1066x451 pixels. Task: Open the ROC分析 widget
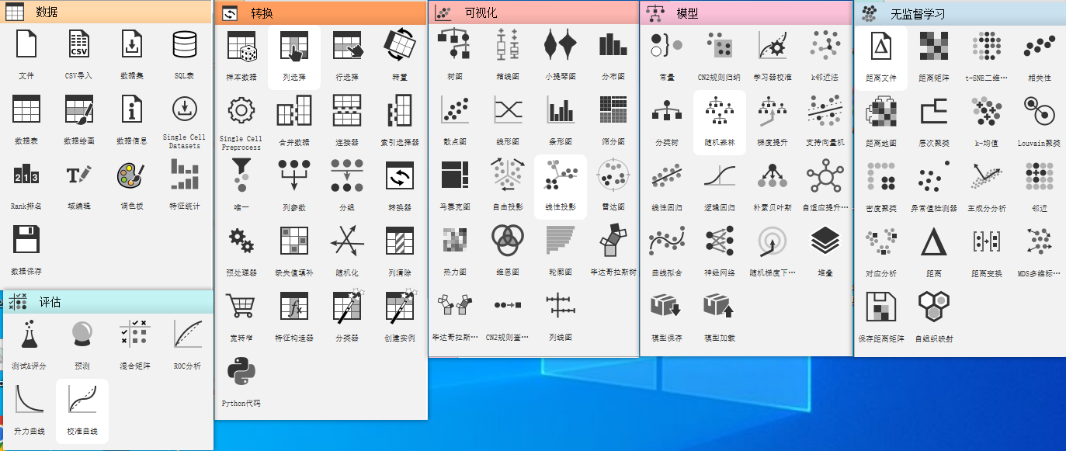188,334
